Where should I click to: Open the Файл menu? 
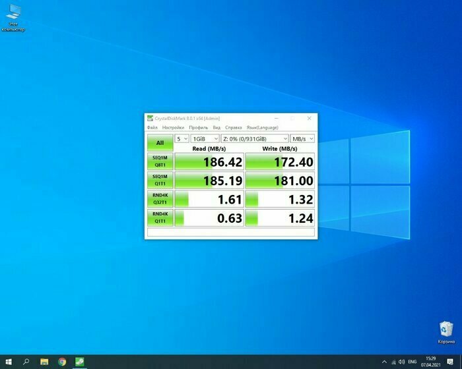point(152,127)
